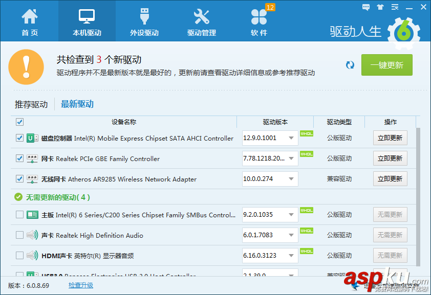Expand version dropdown 9.2.0.1035

[291, 215]
